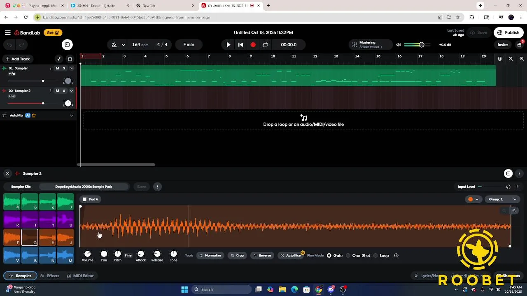The height and width of the screenshot is (296, 527).
Task: Open the automation curve tool
Action: point(59,59)
